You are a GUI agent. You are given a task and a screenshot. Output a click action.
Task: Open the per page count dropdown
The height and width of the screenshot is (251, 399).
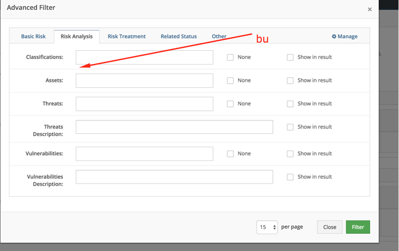(x=267, y=227)
